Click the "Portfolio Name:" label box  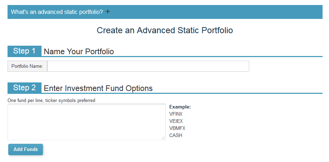(x=27, y=66)
